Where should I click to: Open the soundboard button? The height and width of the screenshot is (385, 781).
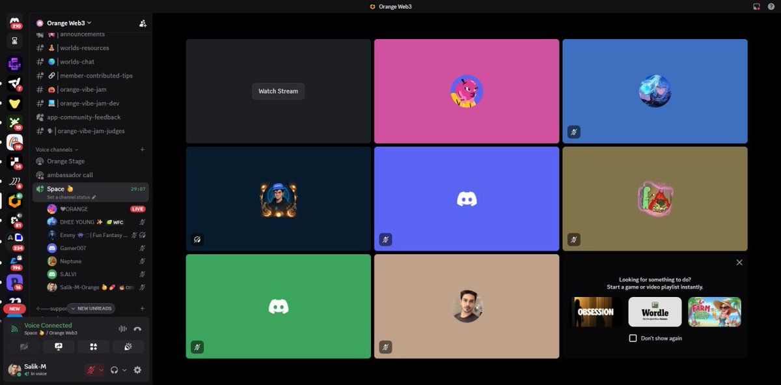pos(128,347)
